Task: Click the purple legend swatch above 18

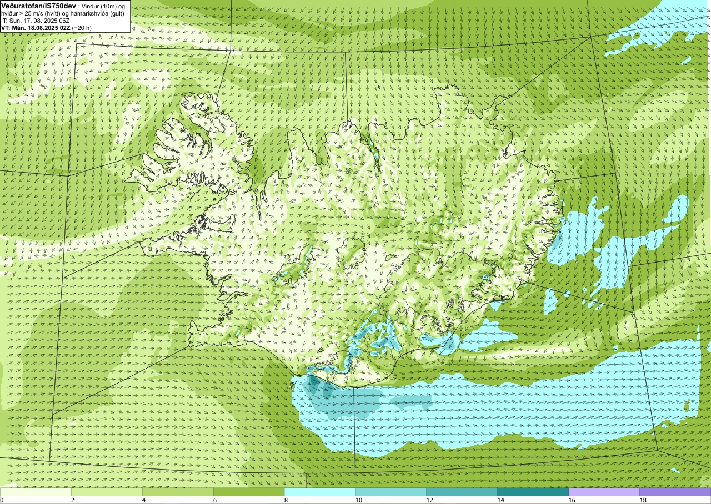Action: click(675, 492)
